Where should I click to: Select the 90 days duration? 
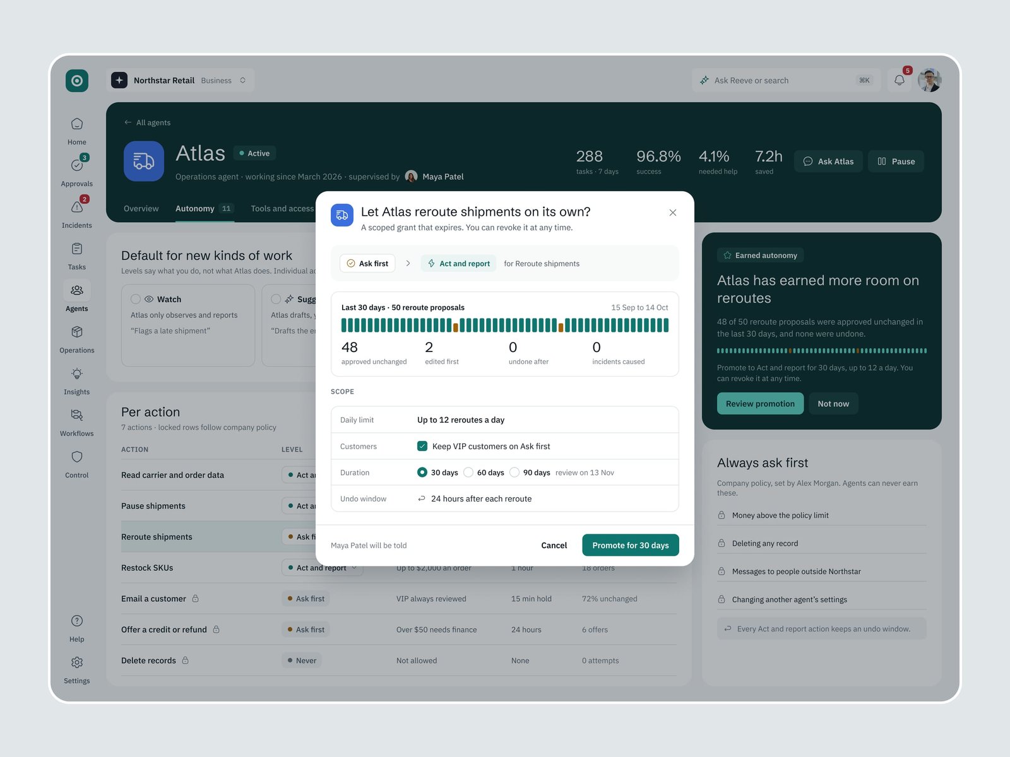click(514, 472)
